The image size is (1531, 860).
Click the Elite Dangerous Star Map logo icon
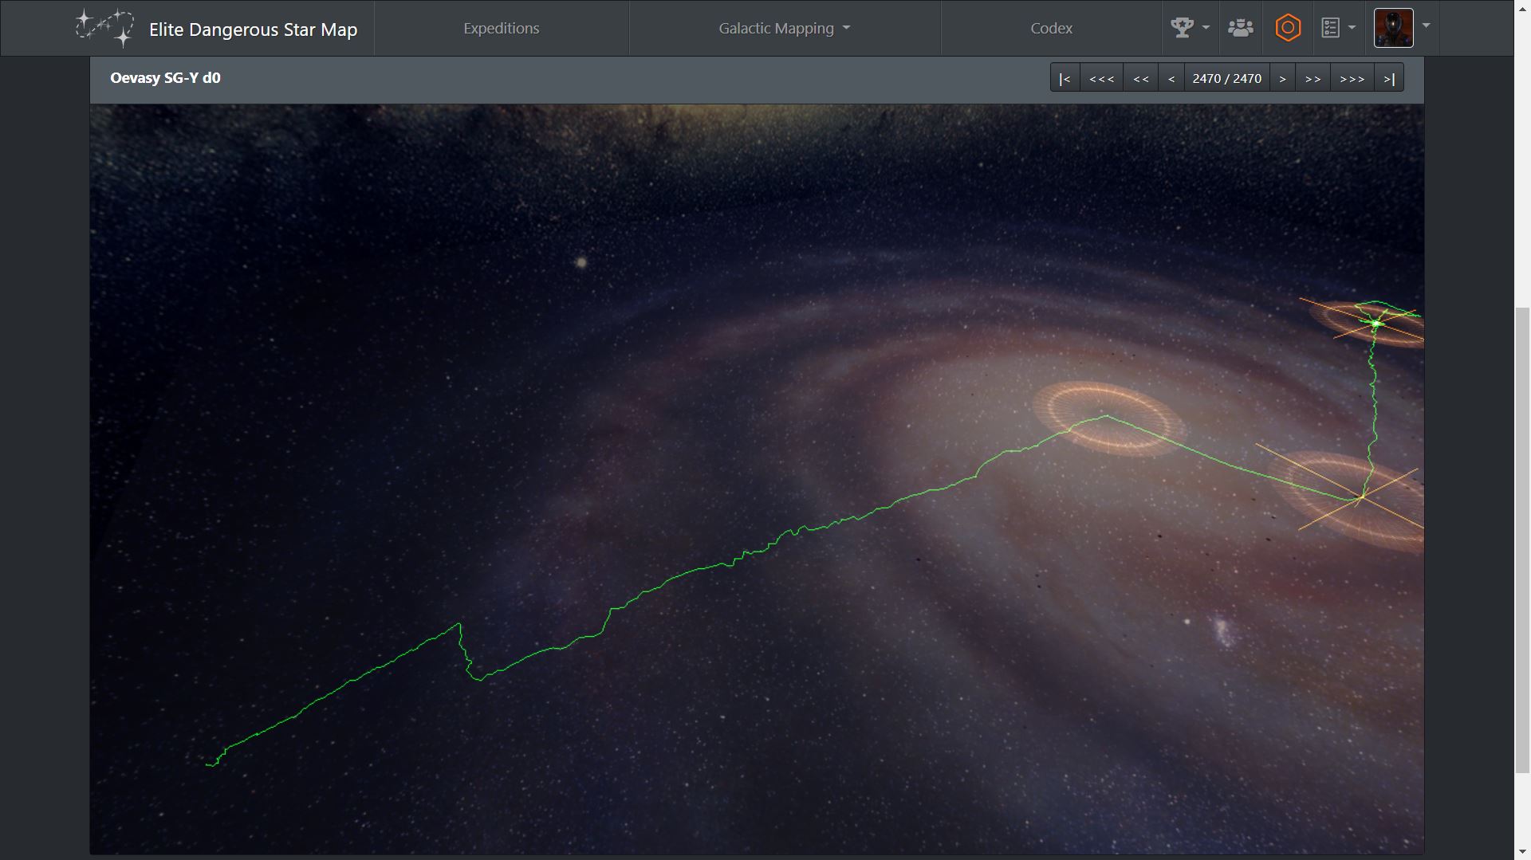[x=104, y=28]
